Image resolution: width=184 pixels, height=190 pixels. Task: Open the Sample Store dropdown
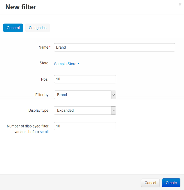click(x=67, y=64)
